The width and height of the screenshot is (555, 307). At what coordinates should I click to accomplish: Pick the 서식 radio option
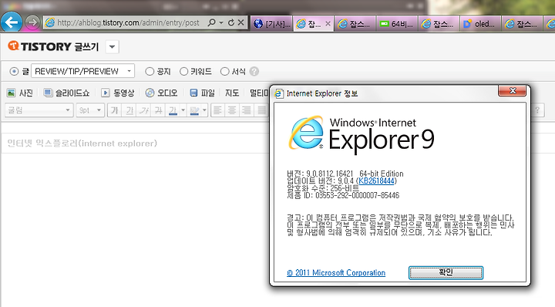pos(225,72)
